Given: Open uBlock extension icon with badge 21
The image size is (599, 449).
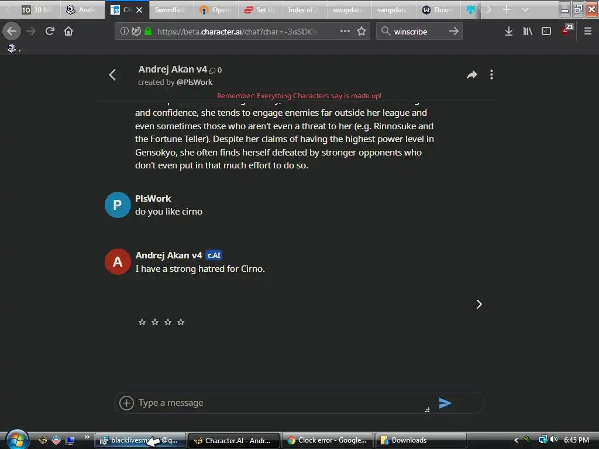Looking at the screenshot, I should pyautogui.click(x=567, y=30).
